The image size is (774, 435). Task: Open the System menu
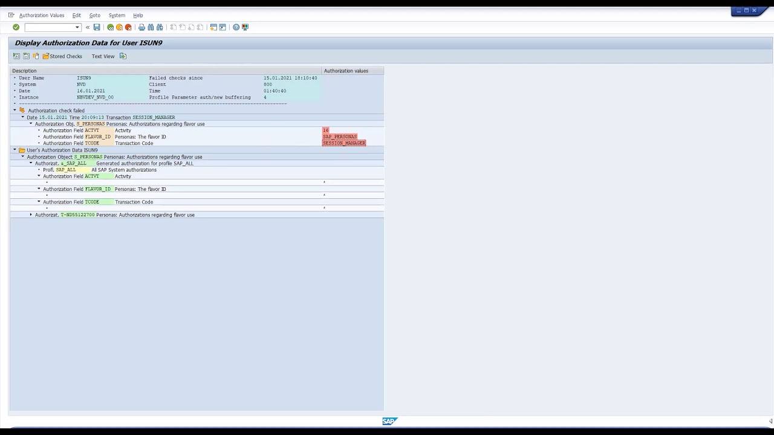[x=117, y=15]
